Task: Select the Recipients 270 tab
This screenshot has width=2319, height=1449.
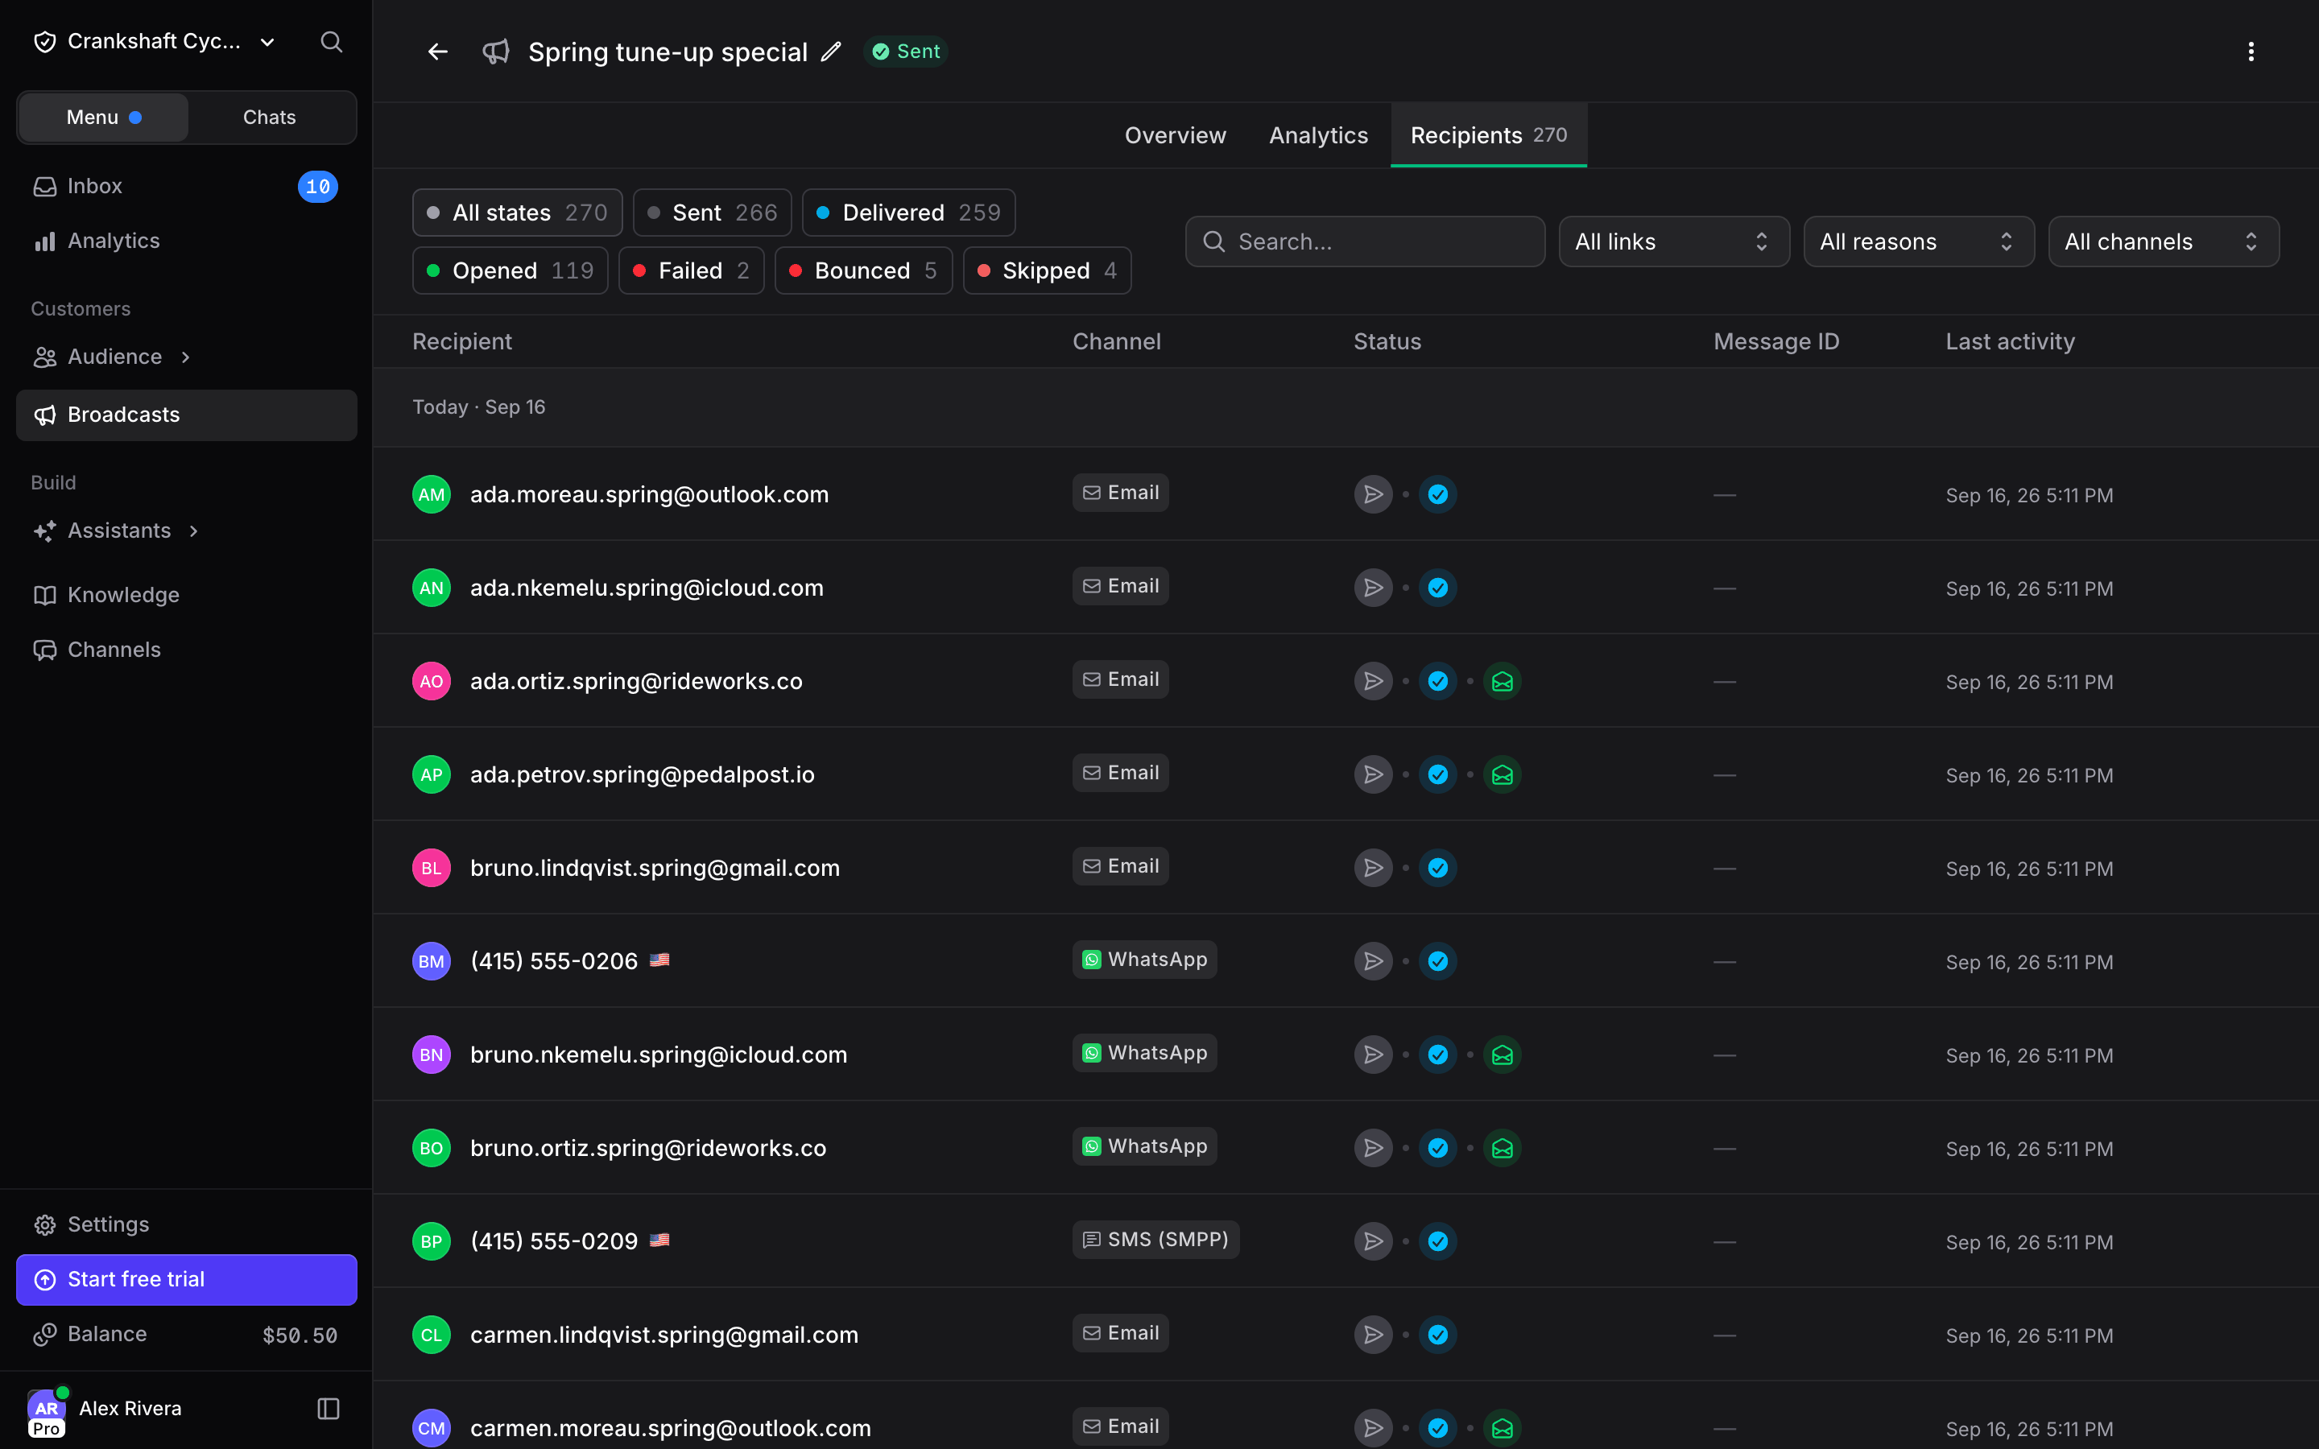Action: pos(1488,136)
